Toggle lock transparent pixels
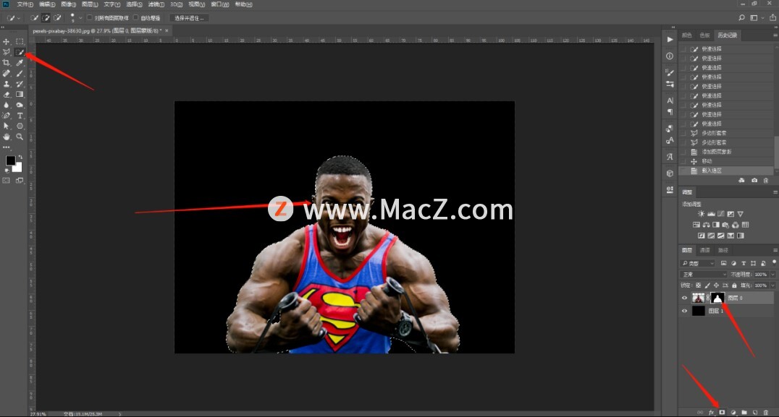The width and height of the screenshot is (779, 417). tap(698, 285)
